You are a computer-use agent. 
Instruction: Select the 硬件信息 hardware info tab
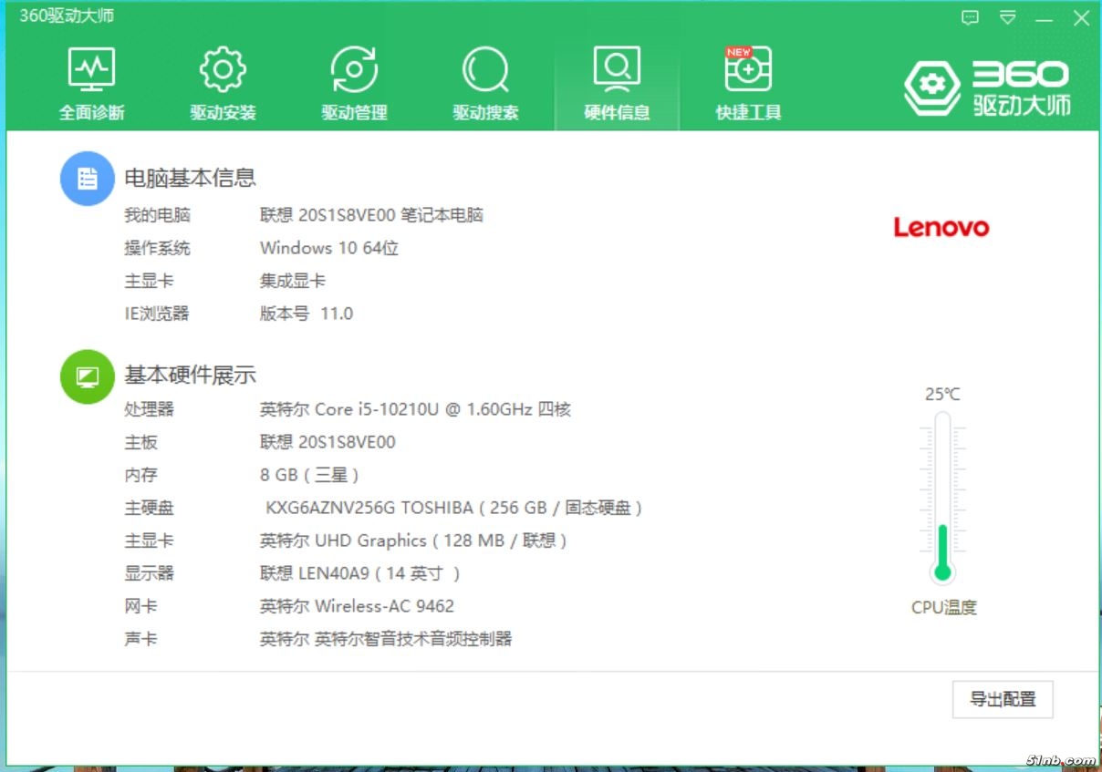[x=617, y=84]
